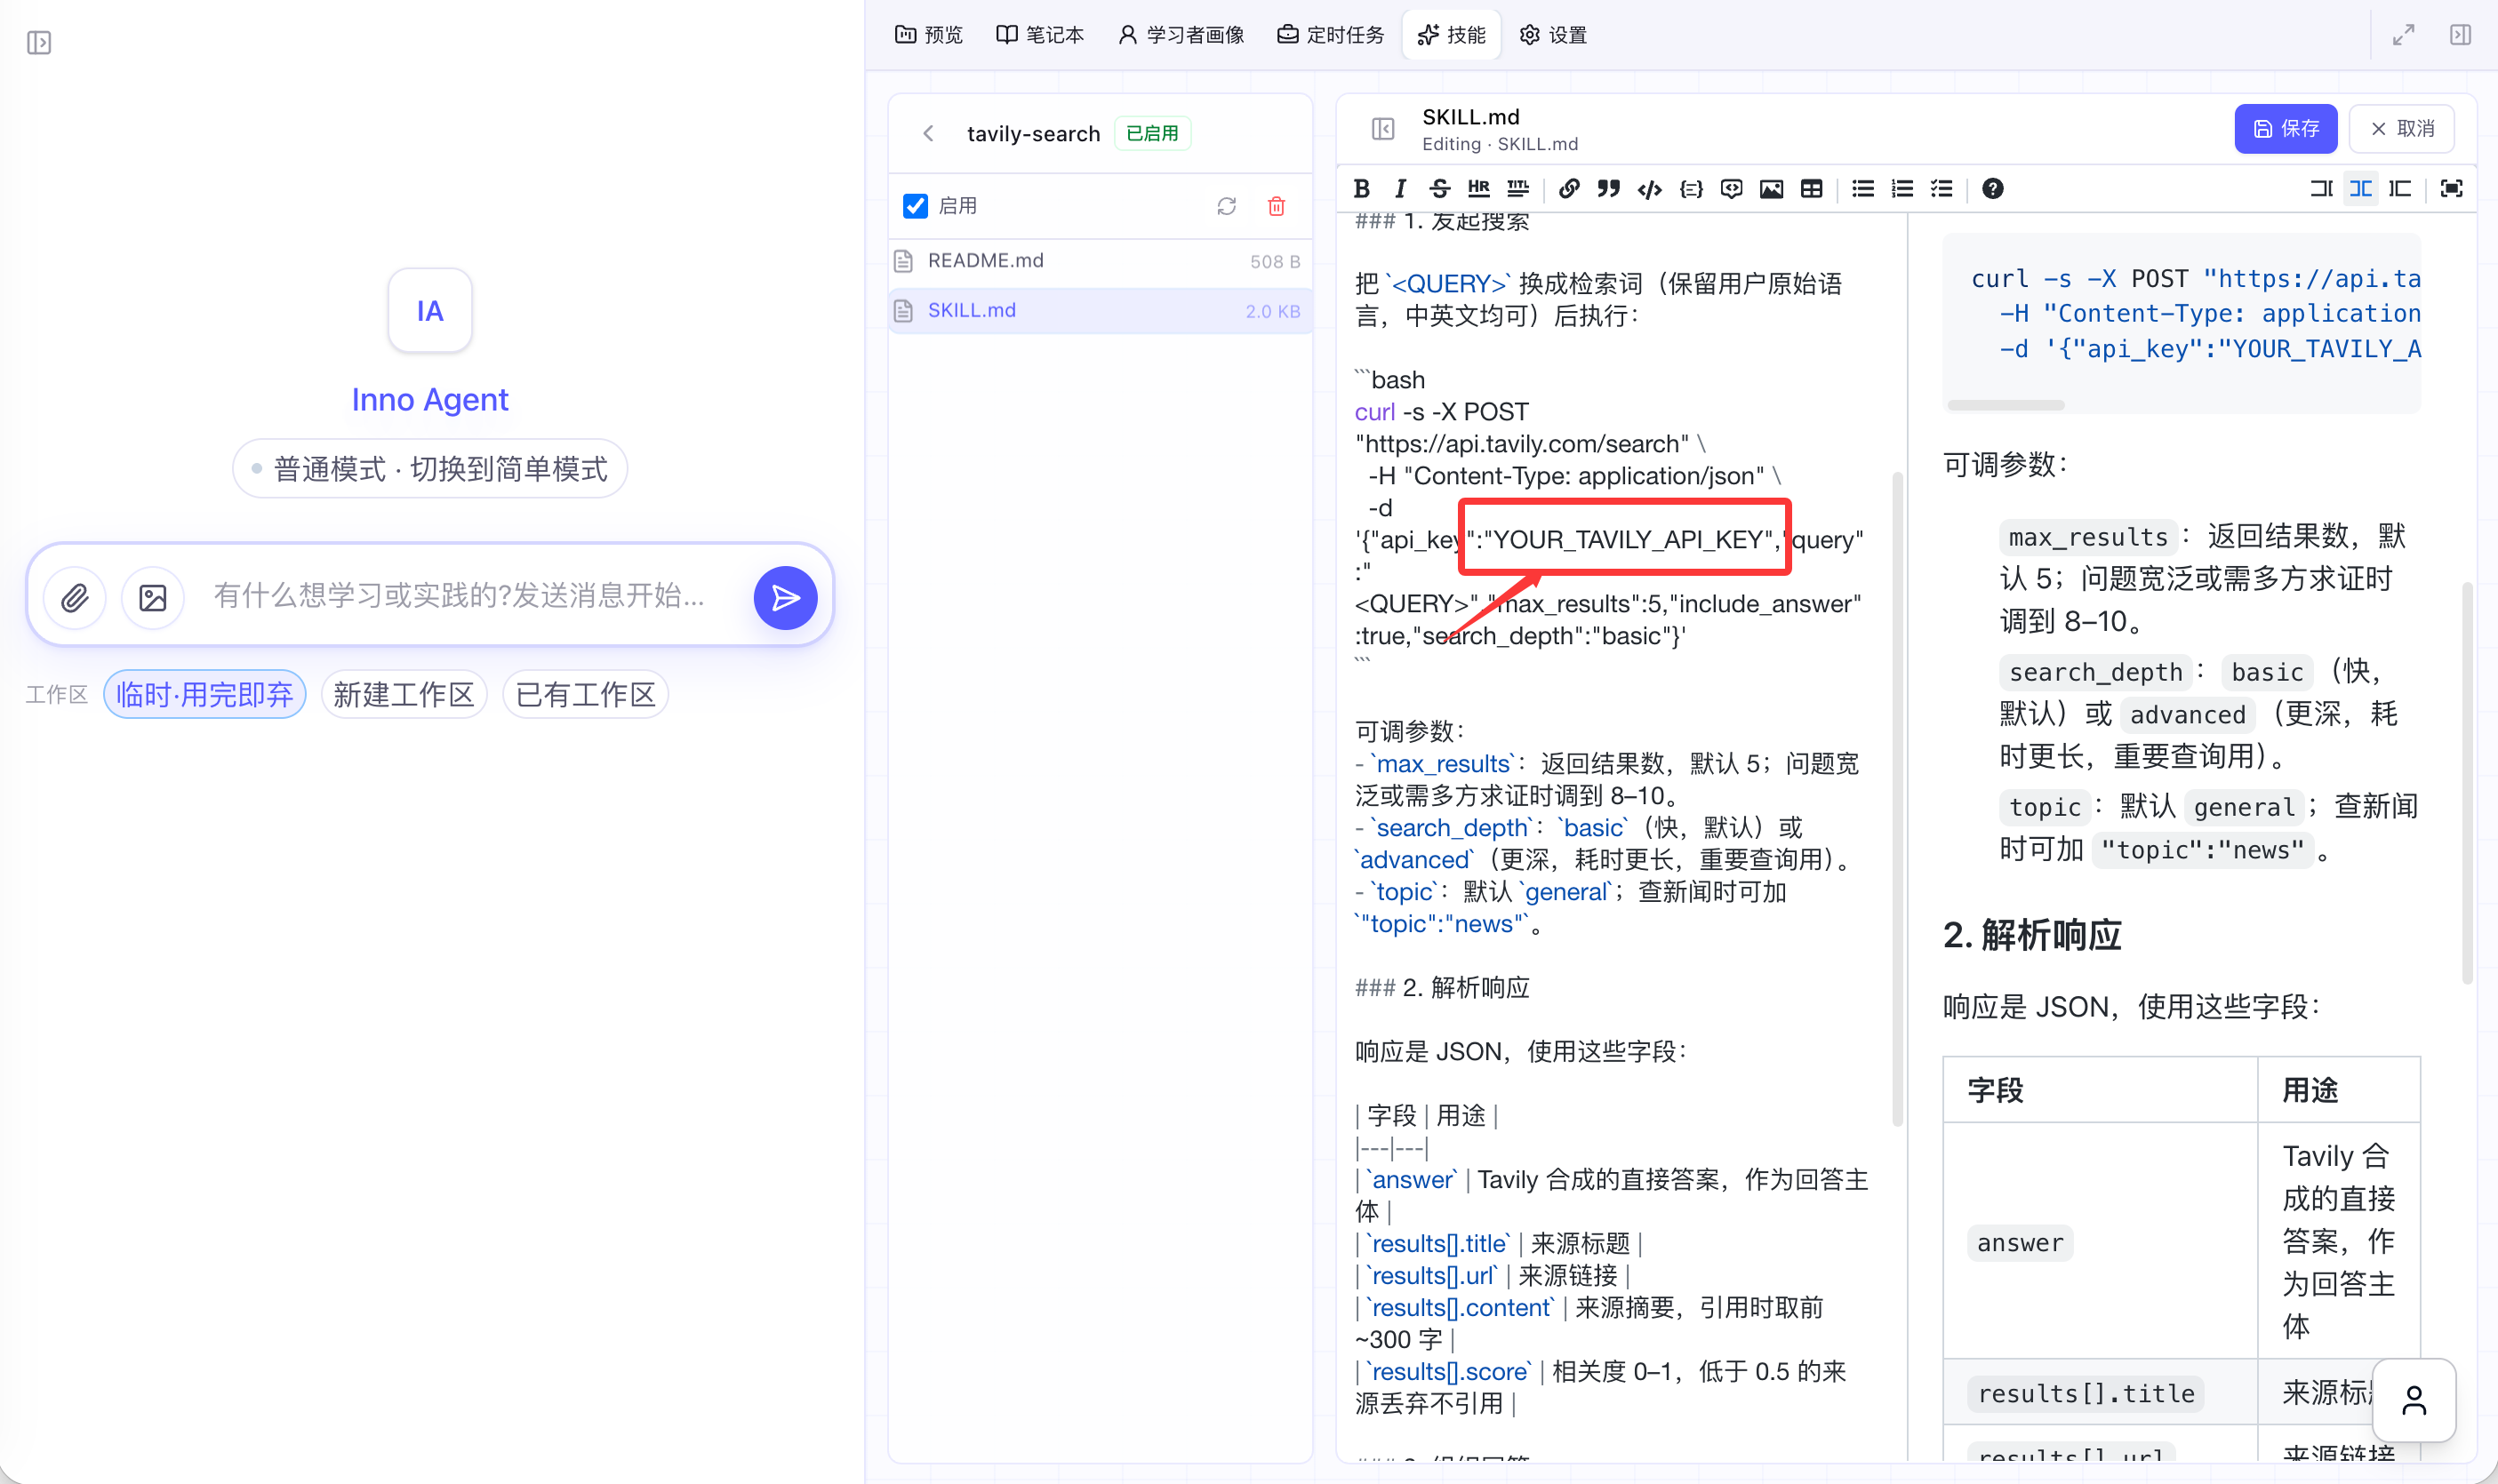Add checked task list
Screen dimensions: 2498x1484
pyautogui.click(x=1942, y=188)
